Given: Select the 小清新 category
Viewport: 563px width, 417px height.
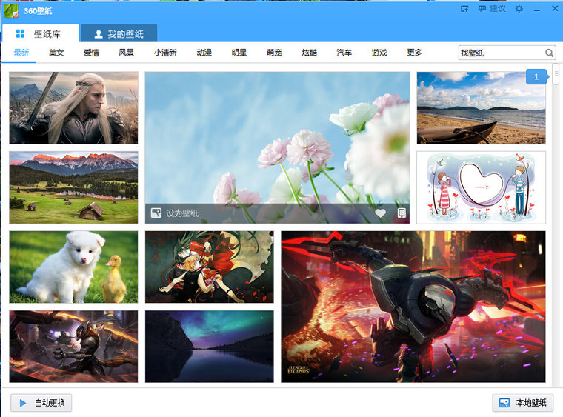Looking at the screenshot, I should [x=165, y=53].
